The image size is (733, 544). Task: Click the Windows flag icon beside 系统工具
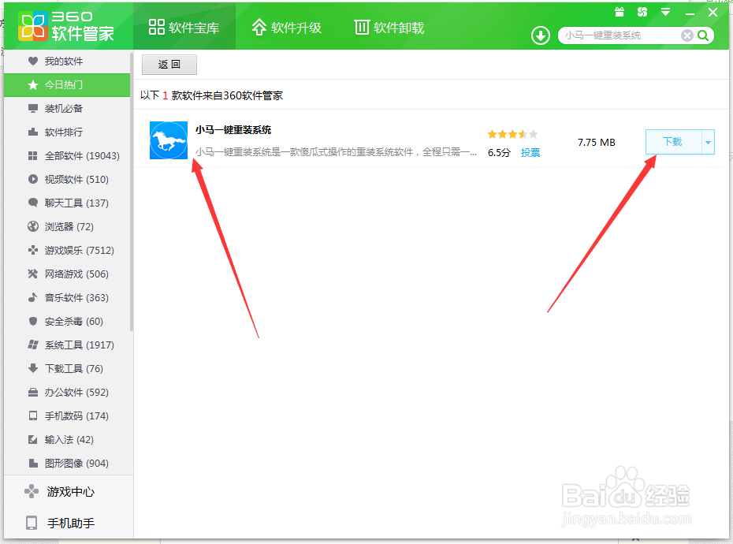tap(33, 345)
